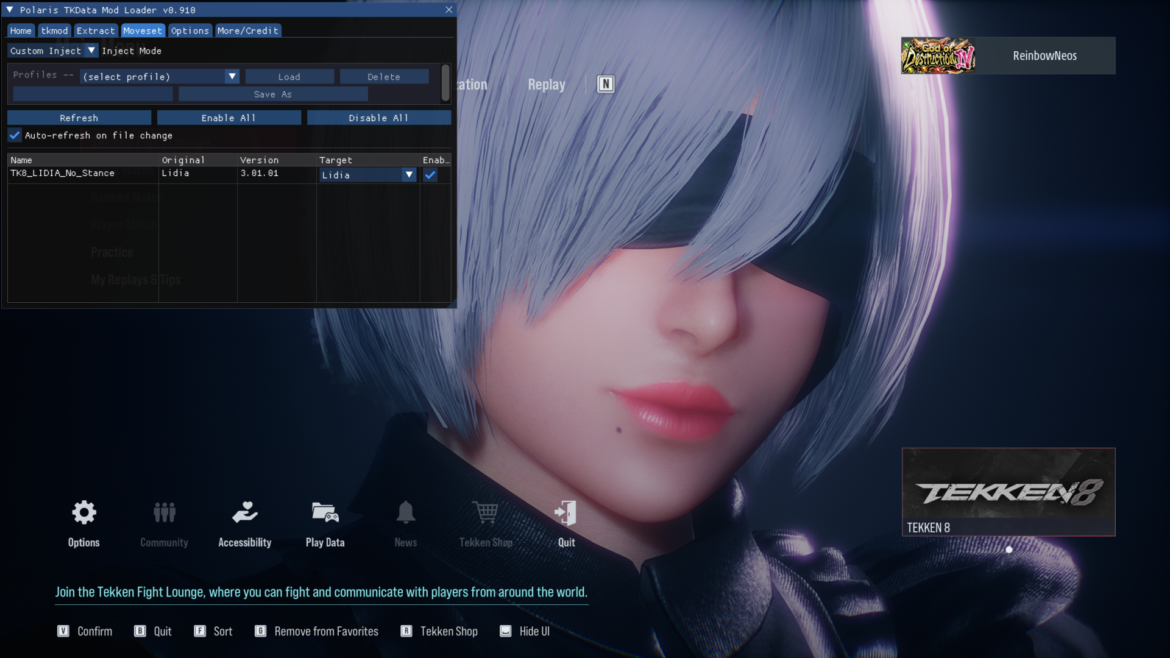Click the F key Sort prompt
The width and height of the screenshot is (1170, 658).
[x=213, y=631]
